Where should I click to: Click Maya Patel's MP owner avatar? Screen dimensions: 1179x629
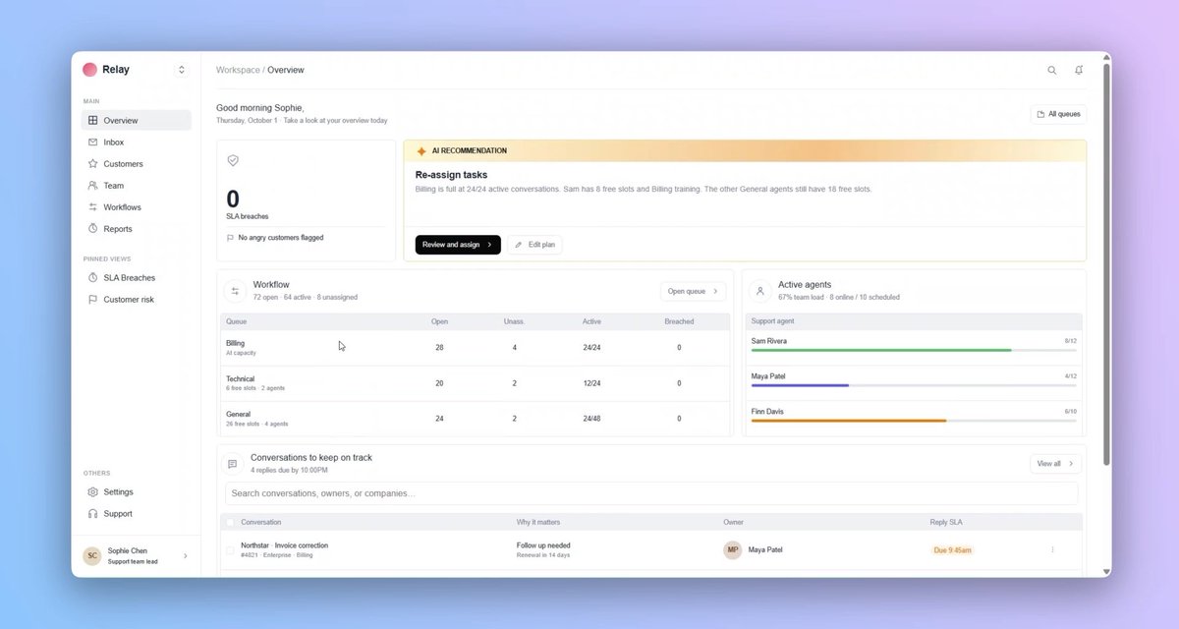tap(733, 550)
